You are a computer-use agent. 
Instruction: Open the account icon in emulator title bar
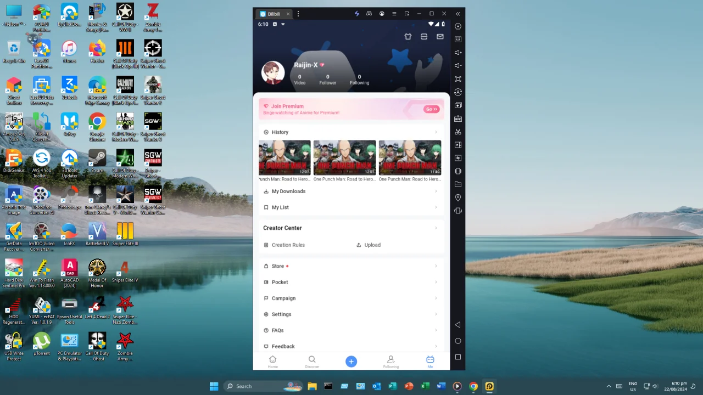pos(382,14)
